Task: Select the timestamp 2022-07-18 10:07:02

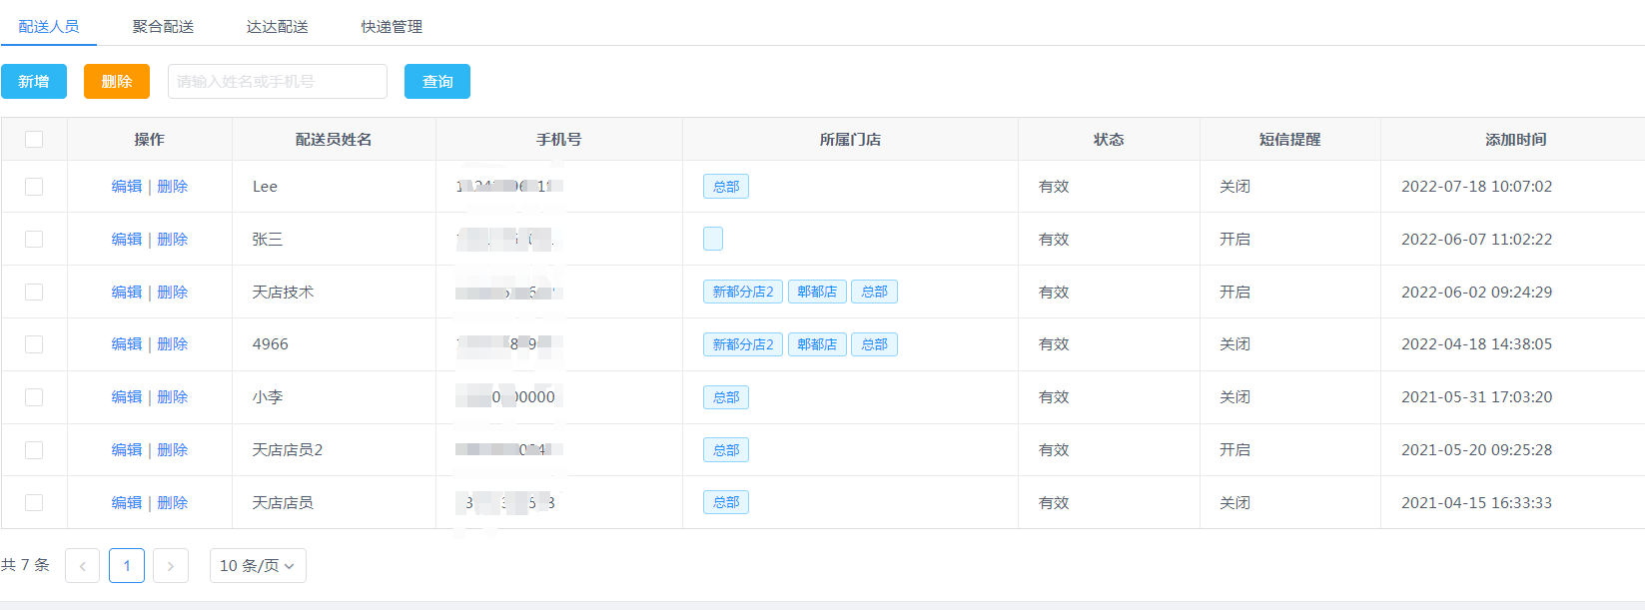Action: pos(1476,187)
